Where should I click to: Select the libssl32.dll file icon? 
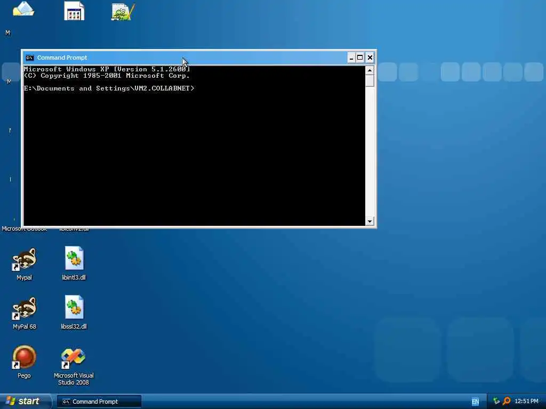(x=74, y=307)
